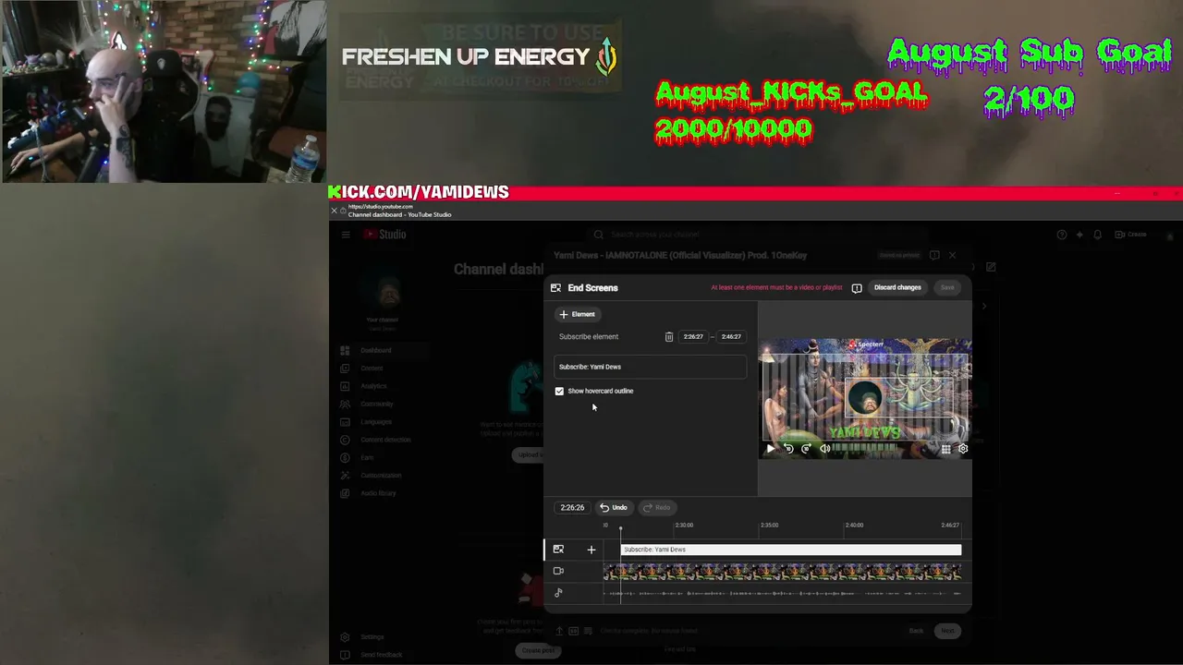Open Analytics in the Studio sidebar
This screenshot has width=1183, height=665.
pyautogui.click(x=373, y=386)
